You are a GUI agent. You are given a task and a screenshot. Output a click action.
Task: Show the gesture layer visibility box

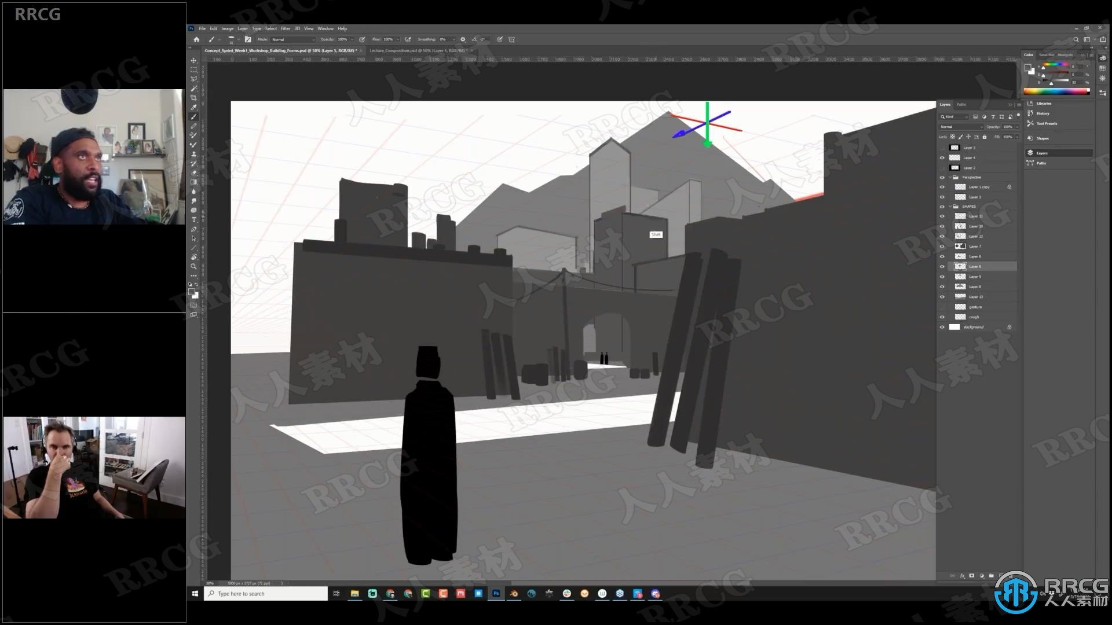(942, 307)
